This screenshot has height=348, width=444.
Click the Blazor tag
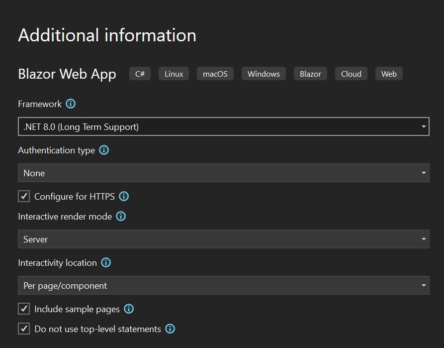[310, 74]
